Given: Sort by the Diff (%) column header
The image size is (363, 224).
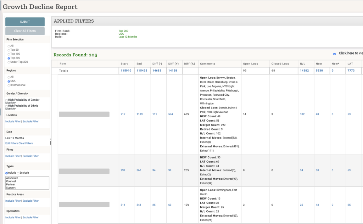Looking at the screenshot, I should click(x=190, y=64).
